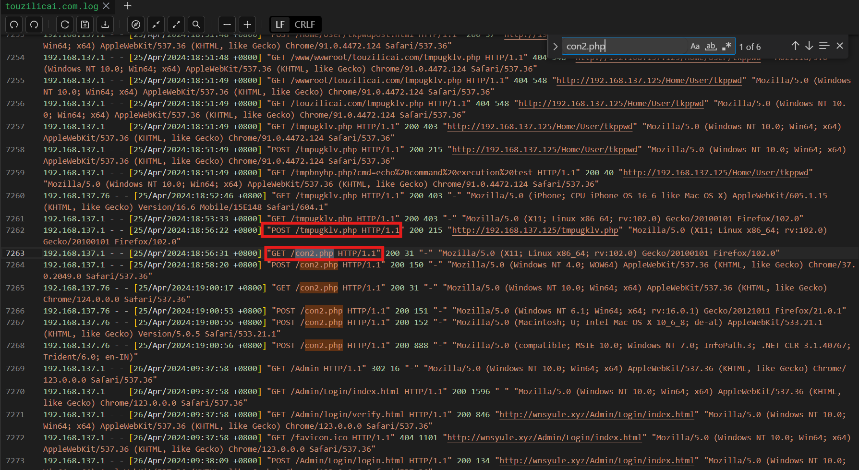Switch line endings to CRLF

[304, 24]
